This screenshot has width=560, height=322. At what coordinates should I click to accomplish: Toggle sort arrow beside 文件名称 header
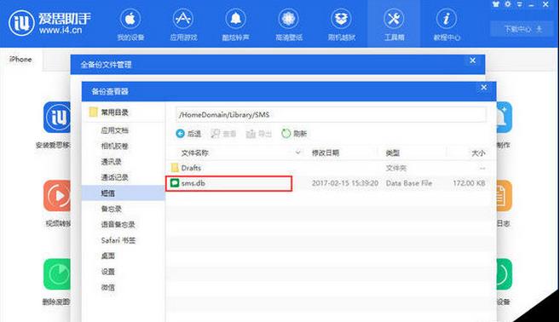tap(297, 152)
